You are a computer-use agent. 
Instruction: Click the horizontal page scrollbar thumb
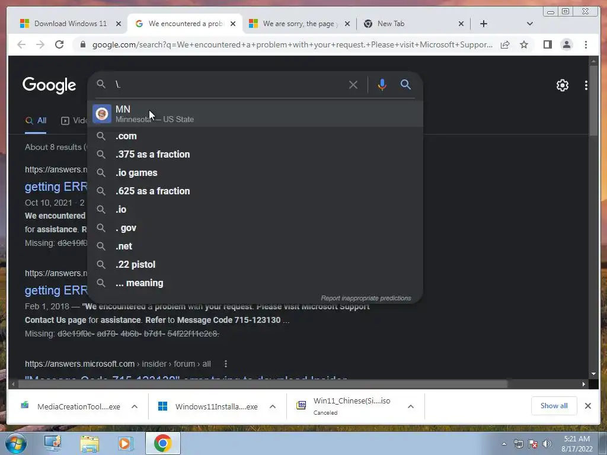[263, 384]
